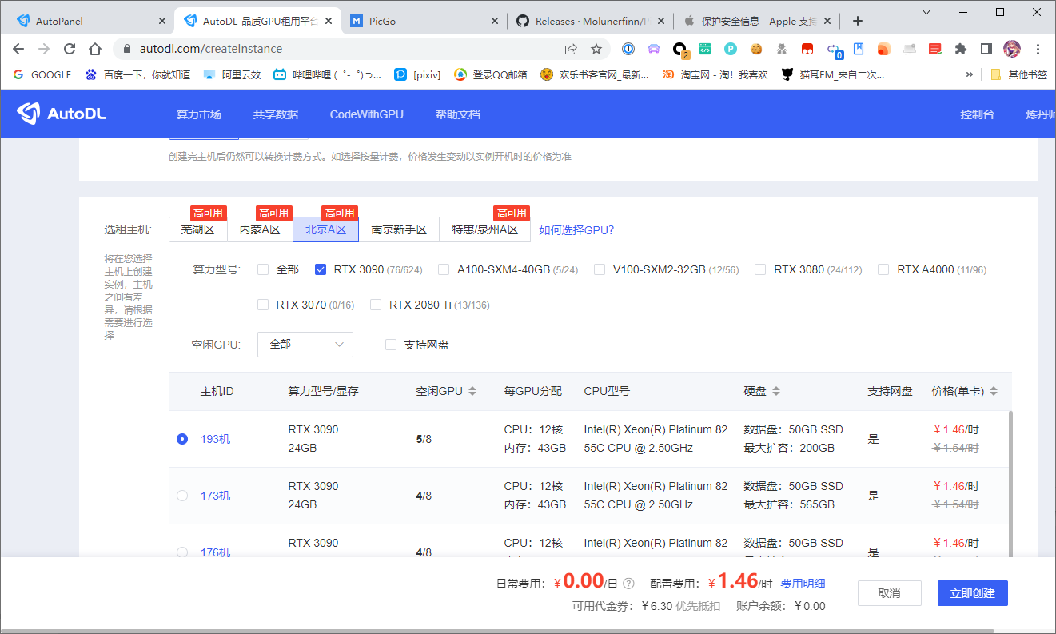This screenshot has height=634, width=1056.
Task: Enable the A100-SXM4-40GB checkbox
Action: pyautogui.click(x=444, y=269)
